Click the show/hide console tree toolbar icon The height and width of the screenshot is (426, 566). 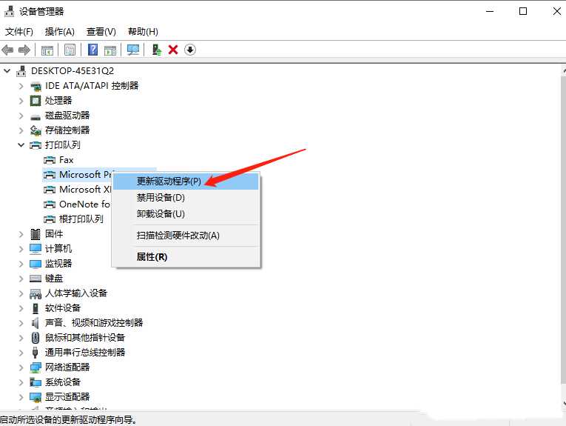click(47, 50)
